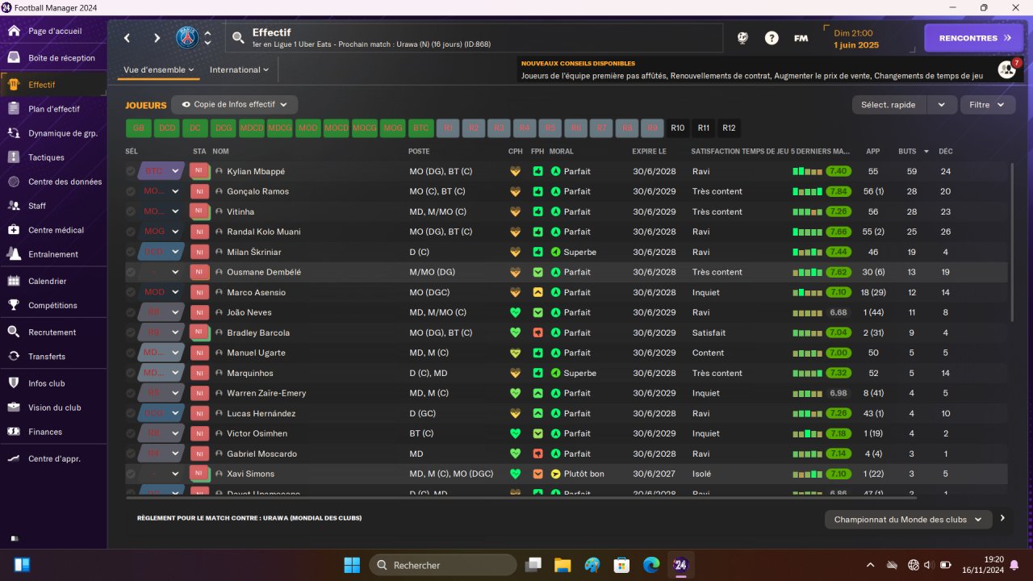This screenshot has width=1033, height=581.
Task: Open the Vision du club icon
Action: click(14, 408)
